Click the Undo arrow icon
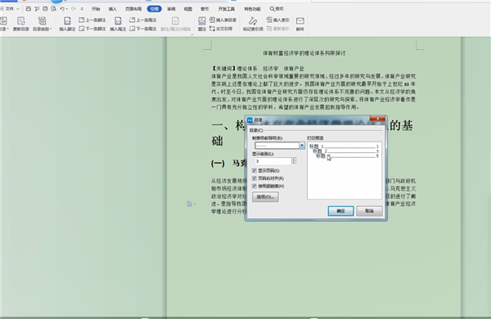 pyautogui.click(x=62, y=9)
